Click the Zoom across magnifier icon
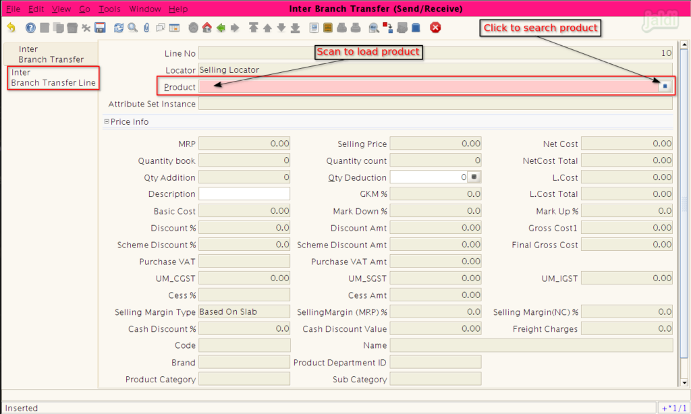Image resolution: width=691 pixels, height=414 pixels. point(374,28)
